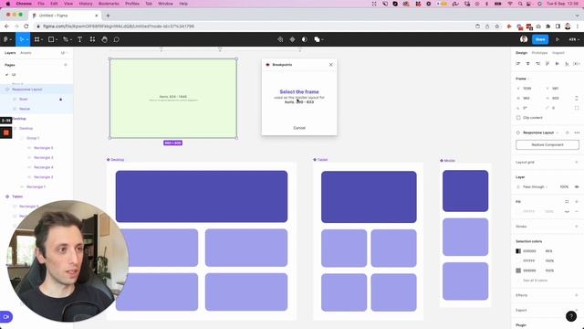The width and height of the screenshot is (584, 329).
Task: Open the Resources tool
Action: (92, 39)
